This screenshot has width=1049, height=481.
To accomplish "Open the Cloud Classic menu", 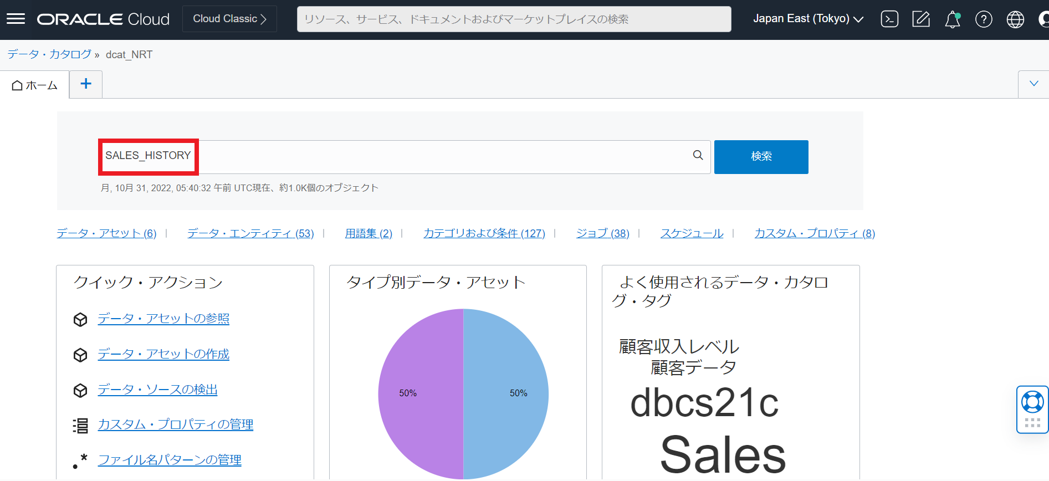I will 229,19.
